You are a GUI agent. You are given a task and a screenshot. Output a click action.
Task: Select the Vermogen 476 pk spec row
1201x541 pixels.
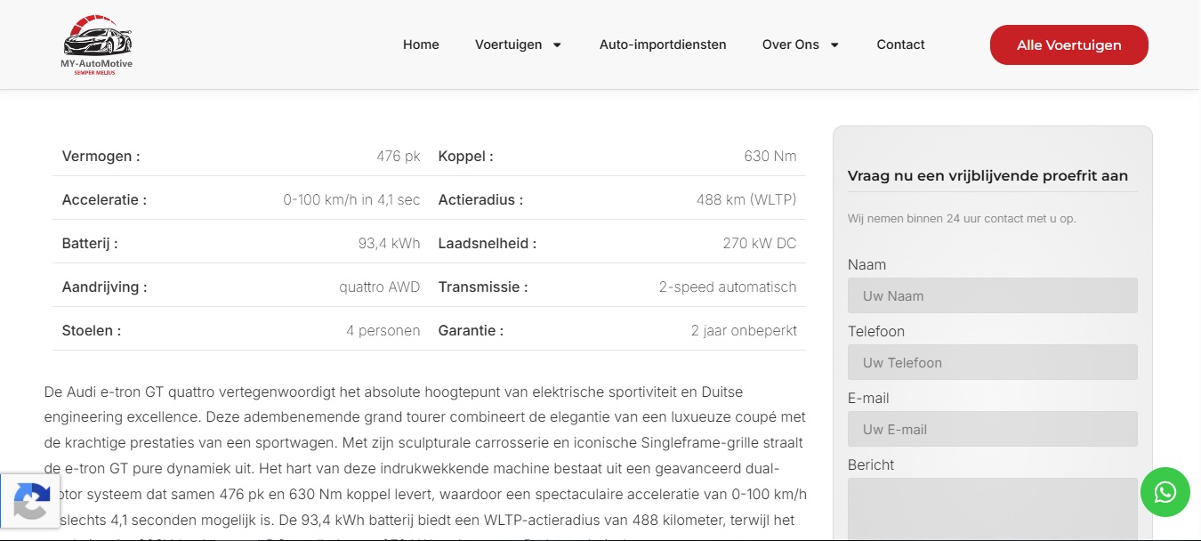(x=241, y=156)
